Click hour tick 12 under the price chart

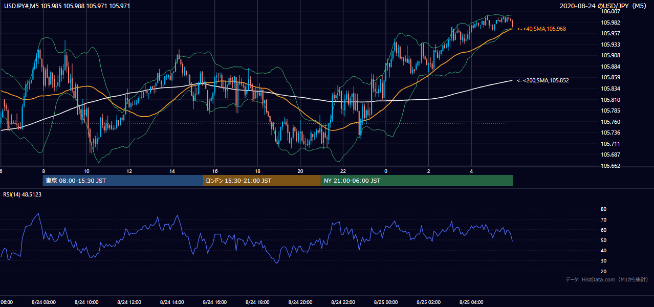(x=129, y=171)
